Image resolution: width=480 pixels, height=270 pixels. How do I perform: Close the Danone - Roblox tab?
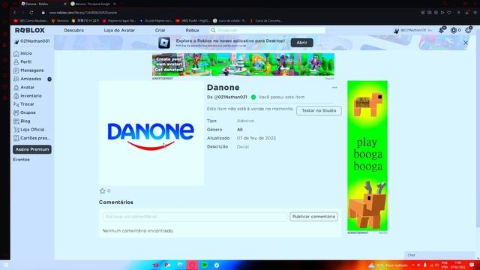pyautogui.click(x=64, y=4)
